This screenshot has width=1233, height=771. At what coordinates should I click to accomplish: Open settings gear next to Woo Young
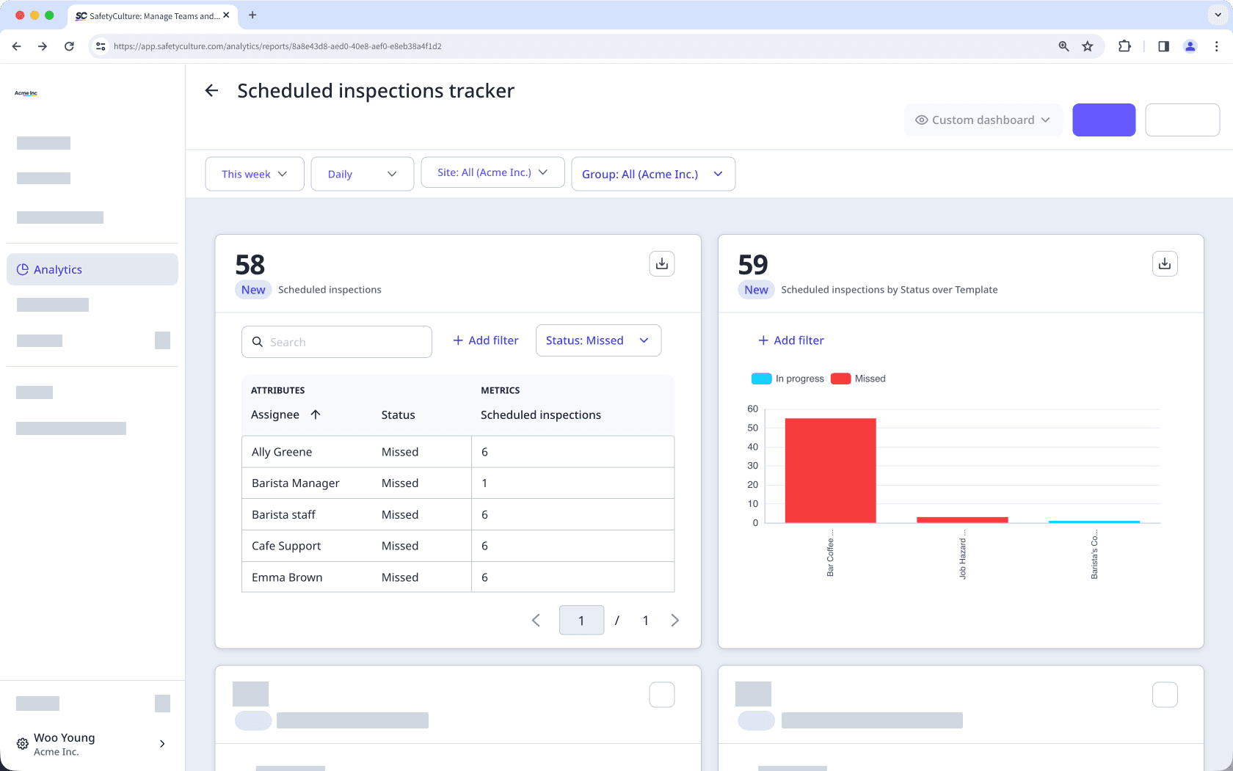coord(22,744)
